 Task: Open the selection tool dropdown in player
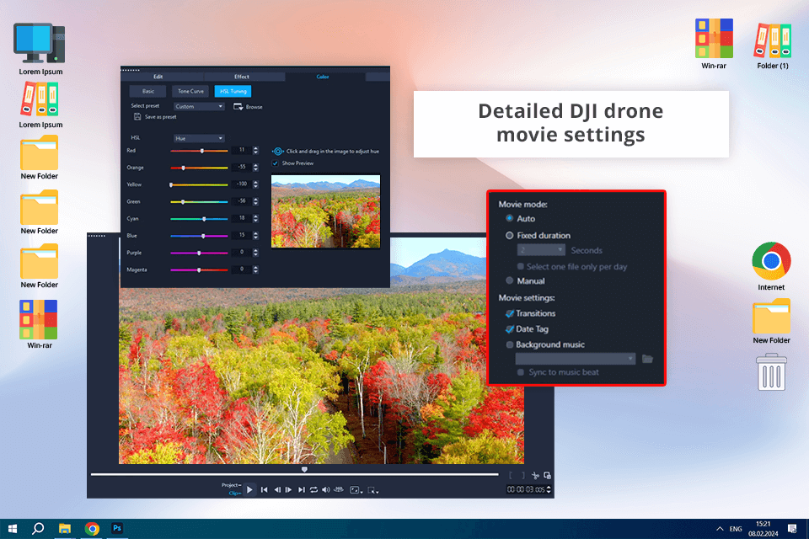[373, 490]
